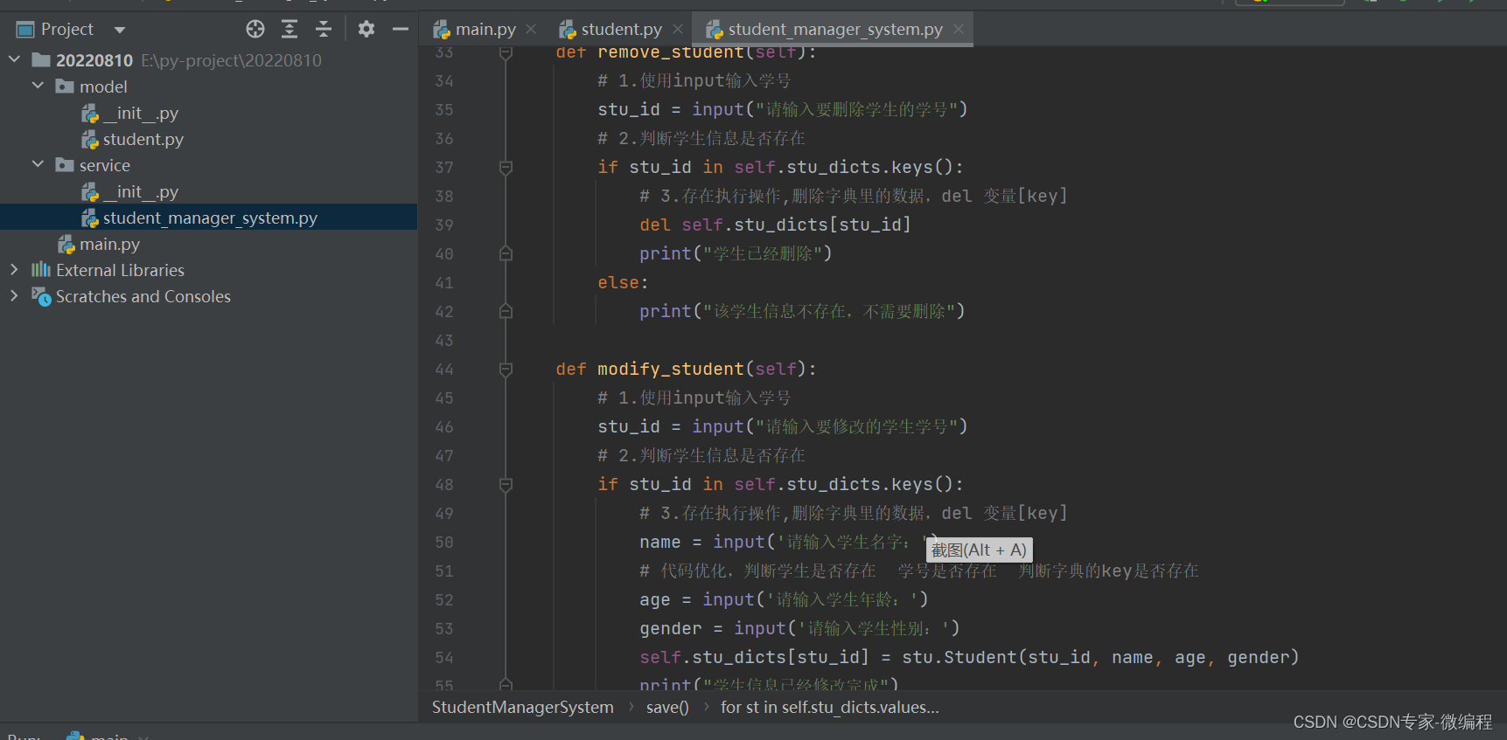The image size is (1507, 740).
Task: Open main.py in the project tree
Action: (109, 244)
